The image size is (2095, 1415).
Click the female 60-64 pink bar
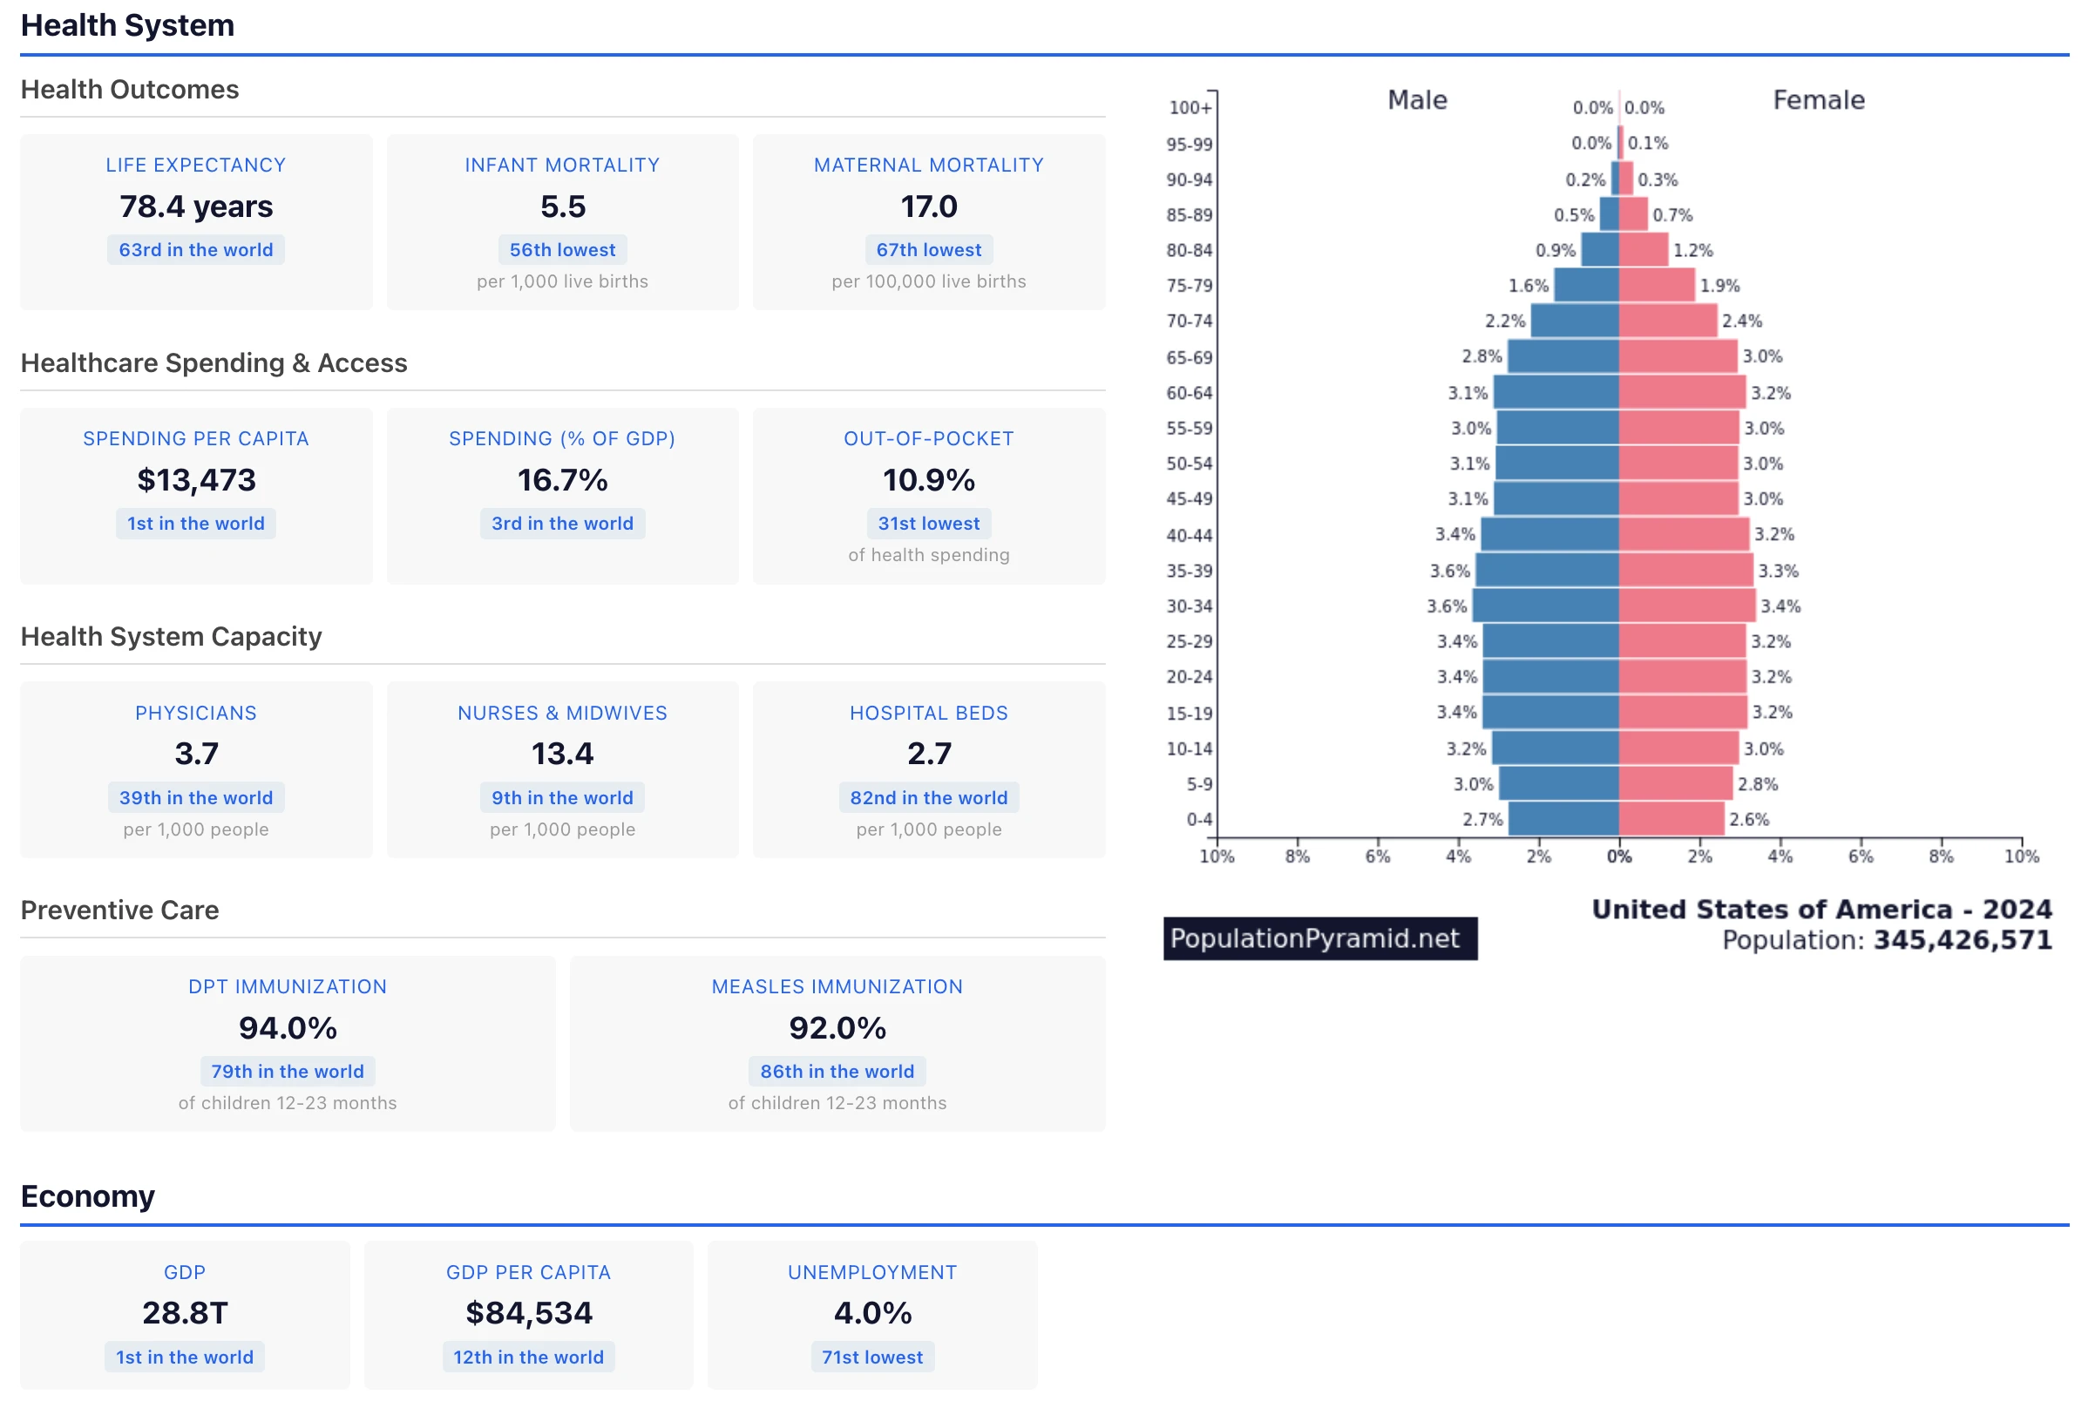click(x=1681, y=393)
